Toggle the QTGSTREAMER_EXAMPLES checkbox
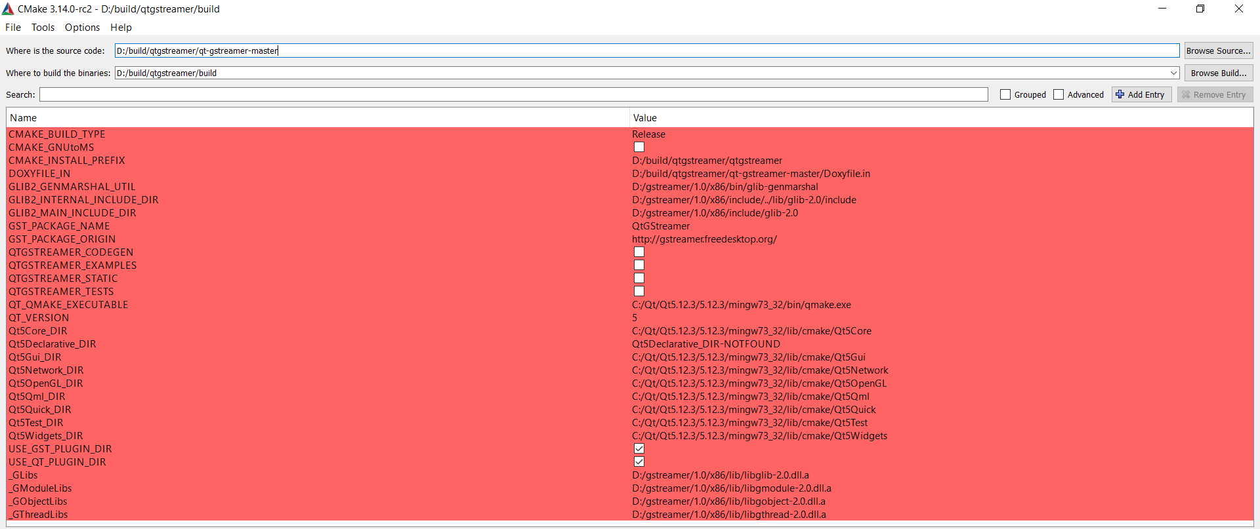The width and height of the screenshot is (1260, 529). tap(639, 265)
